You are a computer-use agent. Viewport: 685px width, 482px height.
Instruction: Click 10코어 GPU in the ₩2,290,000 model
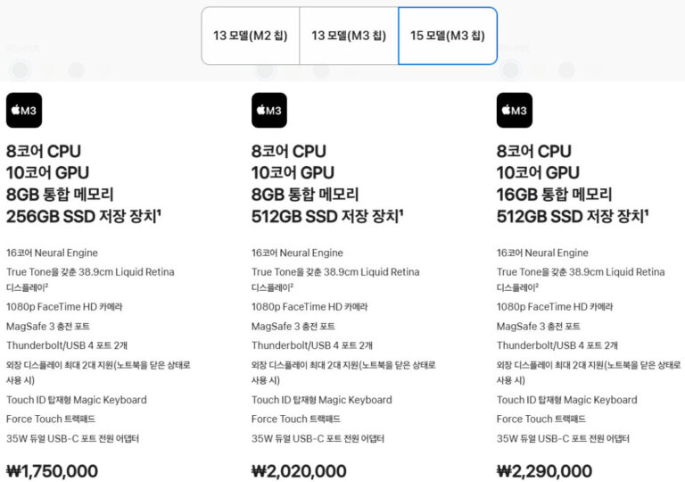(x=538, y=173)
